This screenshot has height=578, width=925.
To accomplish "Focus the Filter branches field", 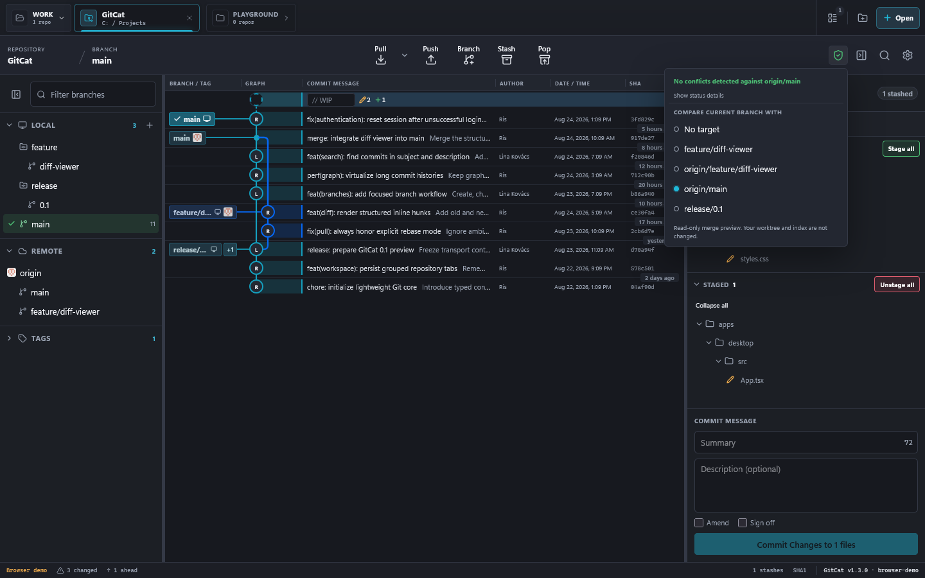I will [93, 94].
